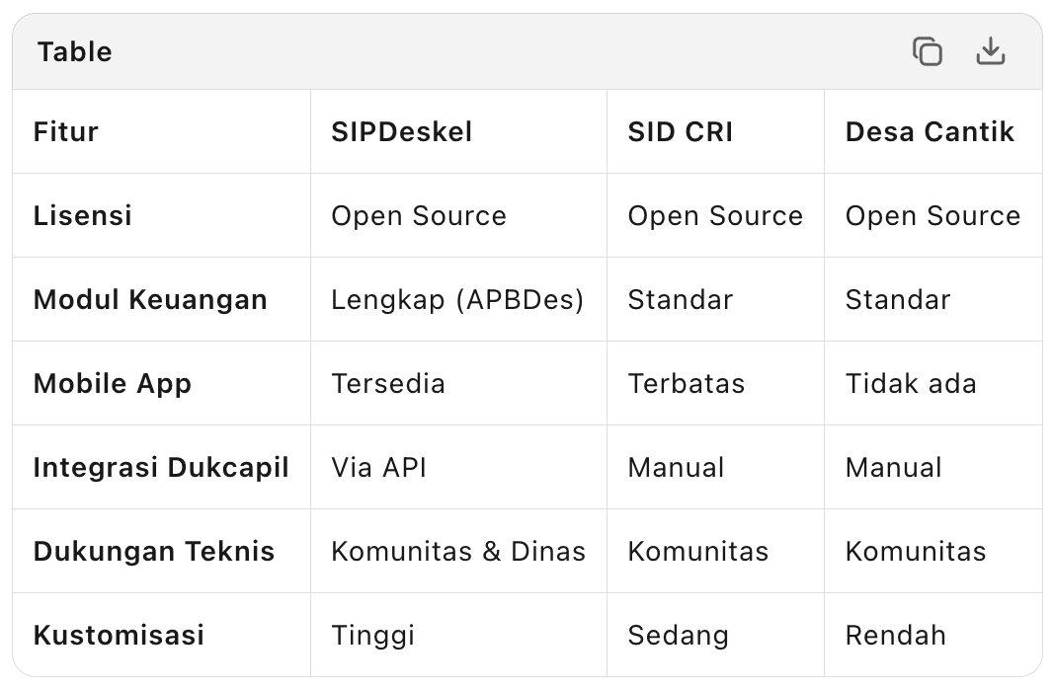
Task: Click the Tidak ada cell
Action: (x=911, y=383)
